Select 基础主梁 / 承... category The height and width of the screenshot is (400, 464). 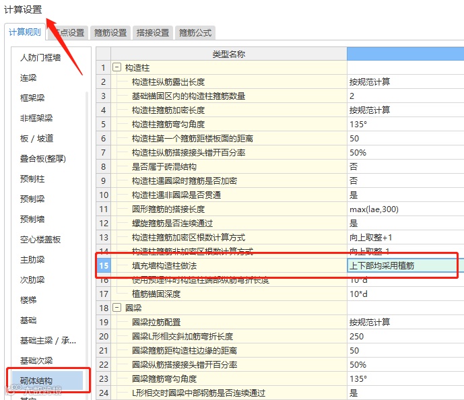48,341
